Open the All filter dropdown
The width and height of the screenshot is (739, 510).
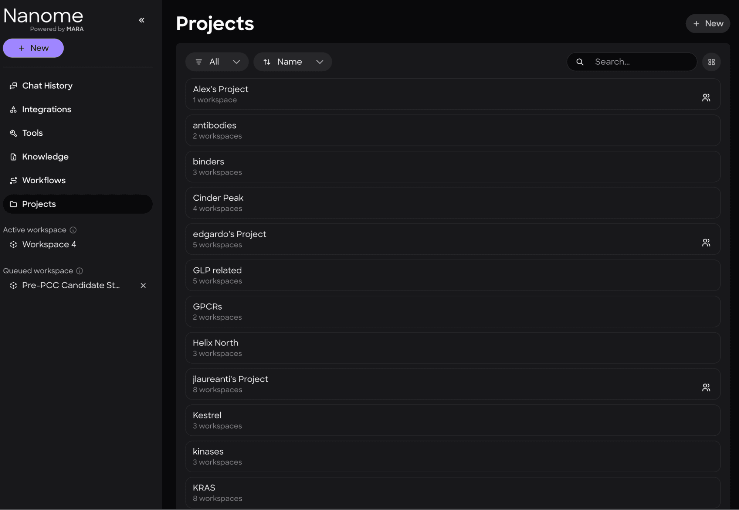217,62
